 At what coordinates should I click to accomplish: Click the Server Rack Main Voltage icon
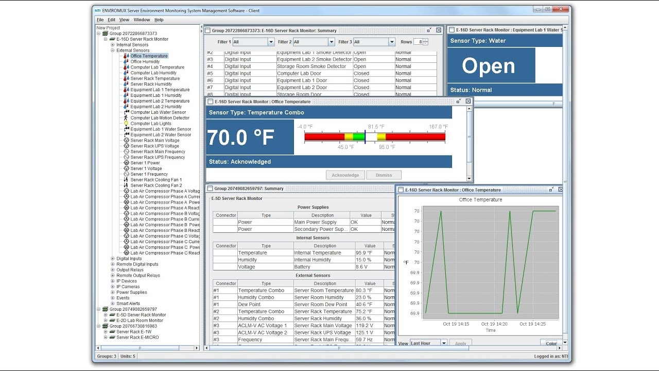[126, 140]
